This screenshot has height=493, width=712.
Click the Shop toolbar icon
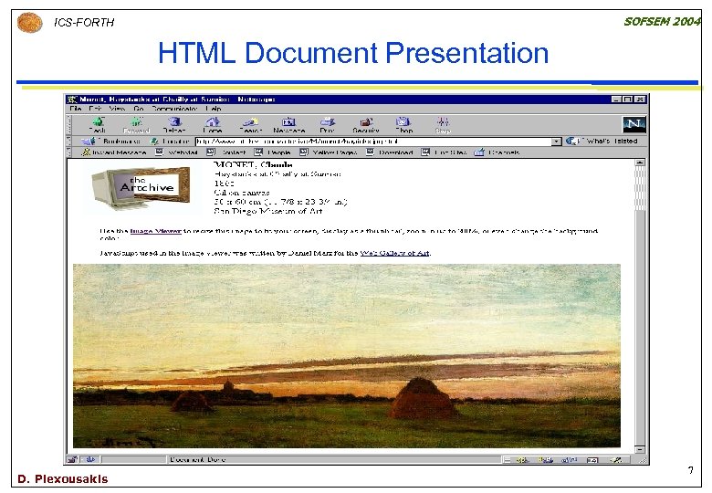point(403,125)
